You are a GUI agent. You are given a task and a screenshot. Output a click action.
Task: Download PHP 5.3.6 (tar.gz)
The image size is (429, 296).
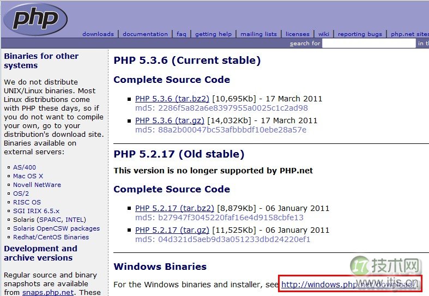click(x=170, y=120)
